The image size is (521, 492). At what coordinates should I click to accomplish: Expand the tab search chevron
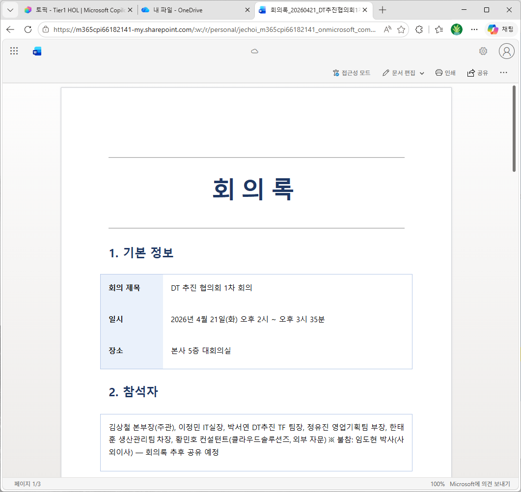(x=10, y=10)
